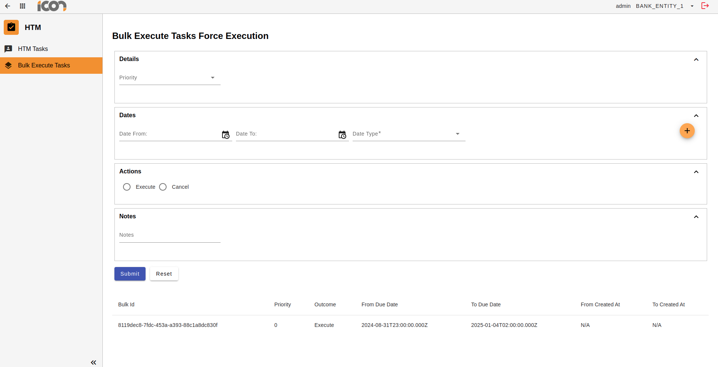Click the HTM clipboard app icon

(11, 27)
